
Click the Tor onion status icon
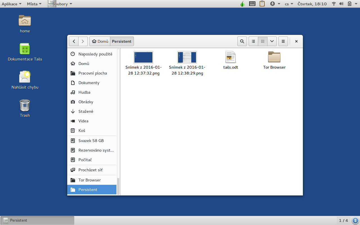(242, 4)
